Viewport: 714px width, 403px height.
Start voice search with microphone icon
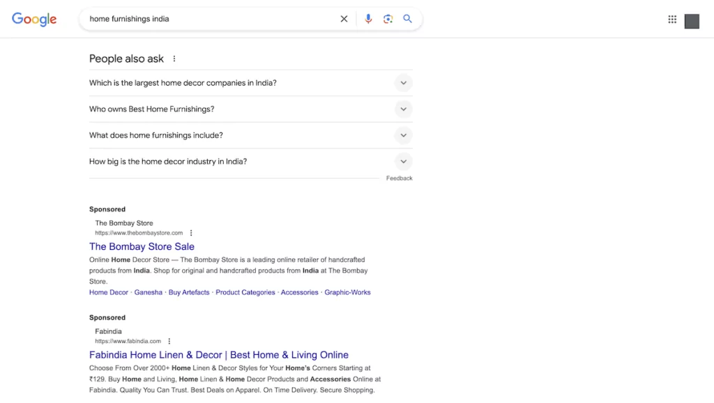click(x=368, y=19)
